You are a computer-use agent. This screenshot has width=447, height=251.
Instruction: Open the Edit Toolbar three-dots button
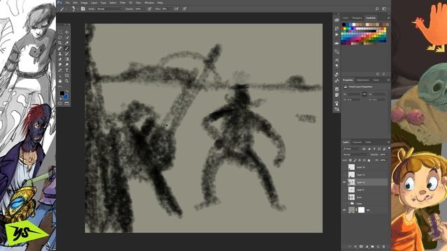pos(60,86)
